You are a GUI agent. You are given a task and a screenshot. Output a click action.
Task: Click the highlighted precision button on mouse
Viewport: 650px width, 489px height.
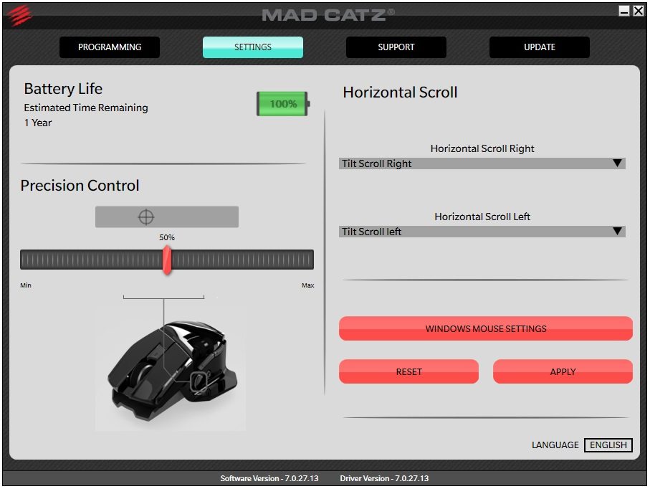tap(199, 382)
